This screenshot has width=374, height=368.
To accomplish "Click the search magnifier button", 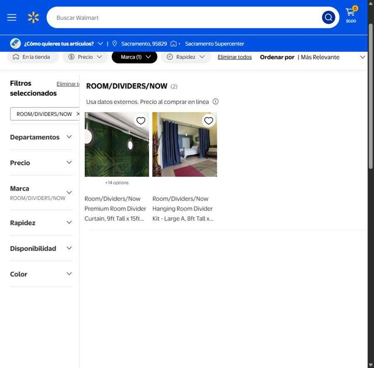I will pyautogui.click(x=328, y=17).
